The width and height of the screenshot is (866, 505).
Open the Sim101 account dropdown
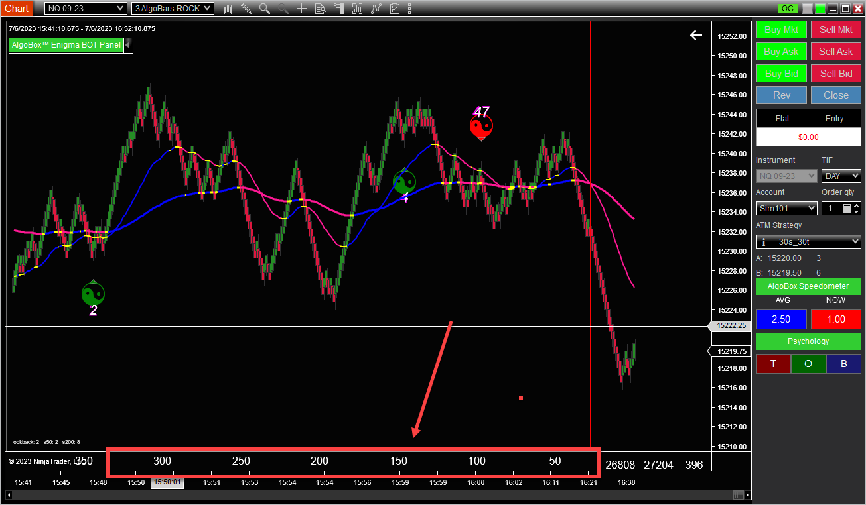pos(786,208)
